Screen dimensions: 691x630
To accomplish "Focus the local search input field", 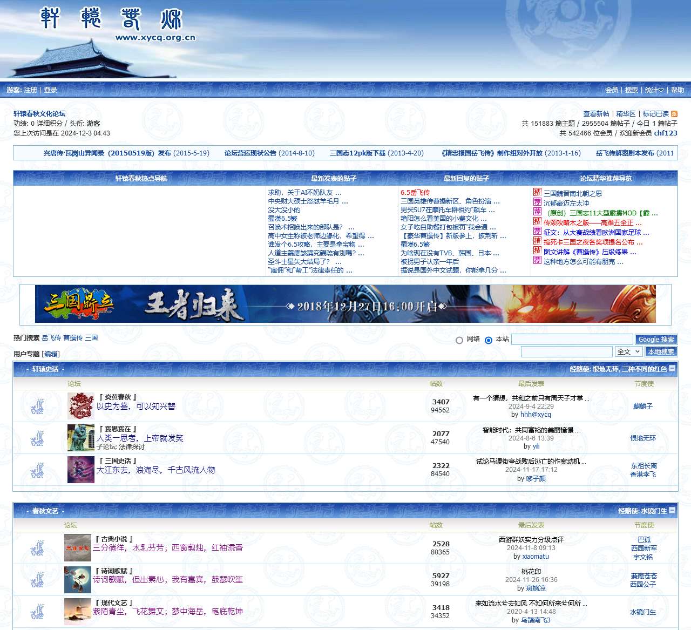I will pos(567,351).
